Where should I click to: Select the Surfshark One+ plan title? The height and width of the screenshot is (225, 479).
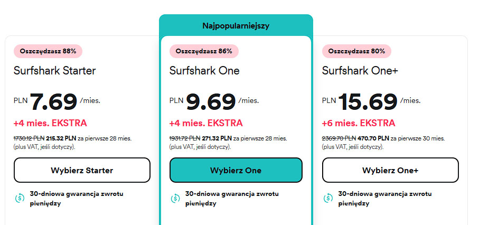click(360, 71)
